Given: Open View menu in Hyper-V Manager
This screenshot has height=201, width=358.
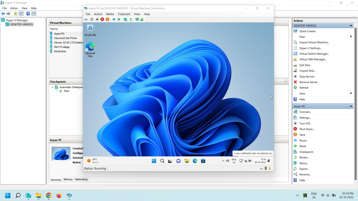Looking at the screenshot, I should 24,8.
